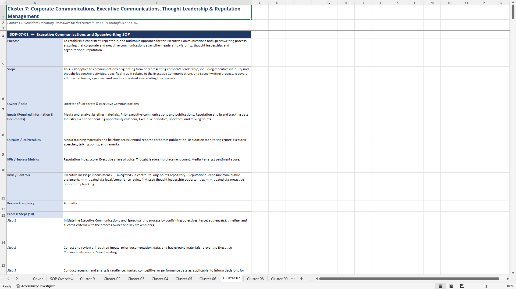Click the vertical scrollbar thumb
The width and height of the screenshot is (516, 289).
513,12
